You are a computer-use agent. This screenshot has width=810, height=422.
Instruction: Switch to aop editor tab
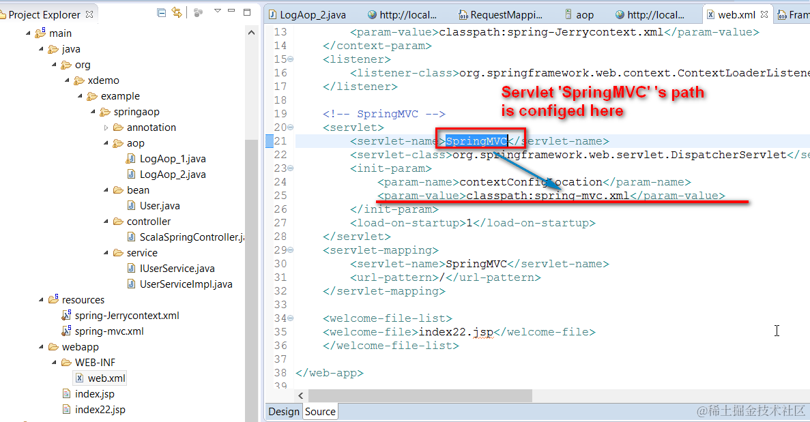[x=579, y=15]
